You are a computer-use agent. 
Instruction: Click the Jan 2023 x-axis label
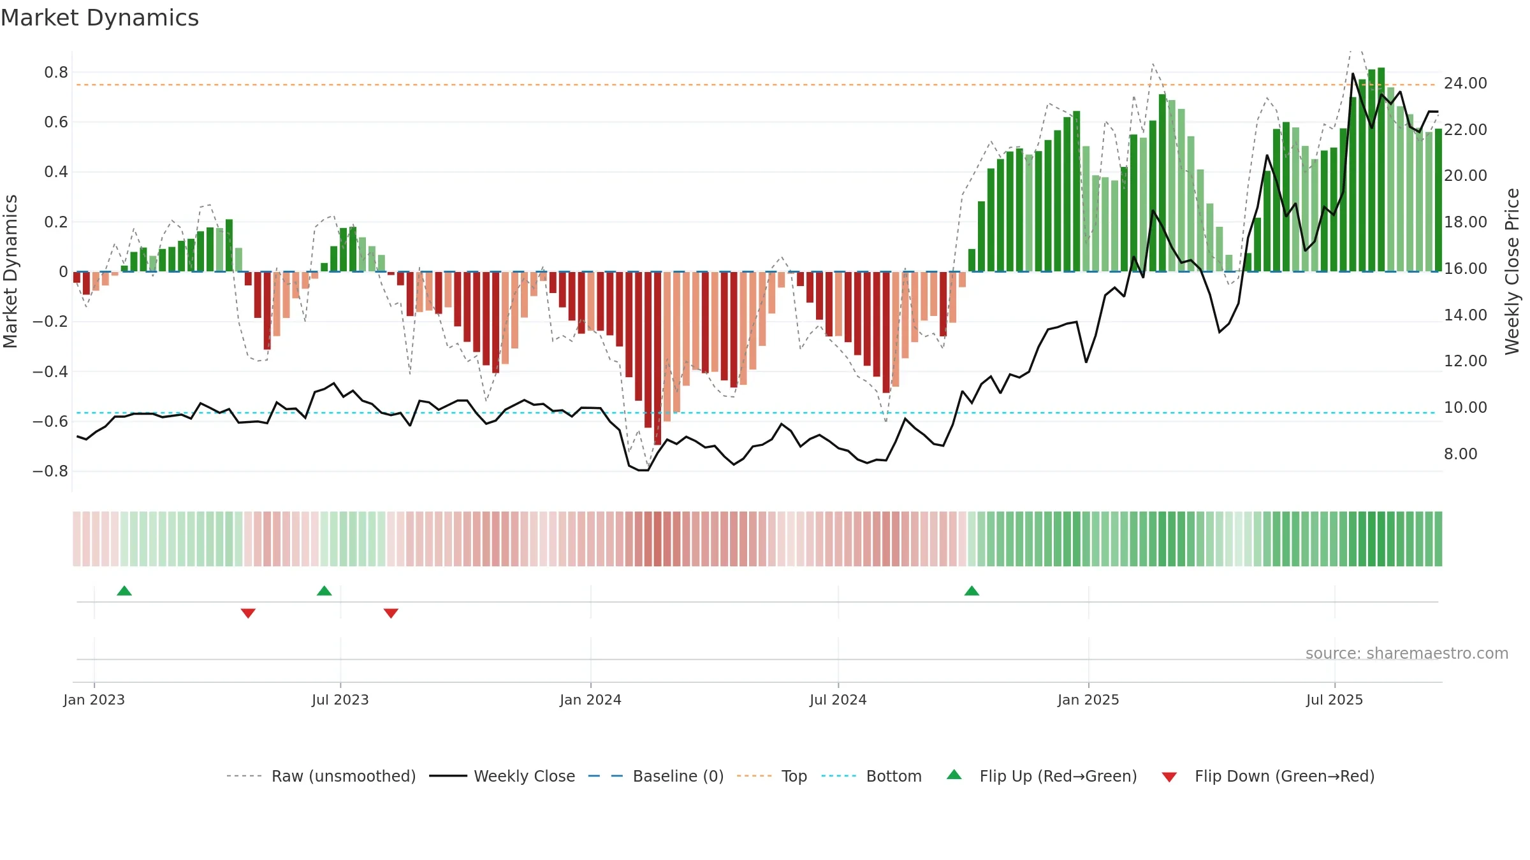point(94,699)
